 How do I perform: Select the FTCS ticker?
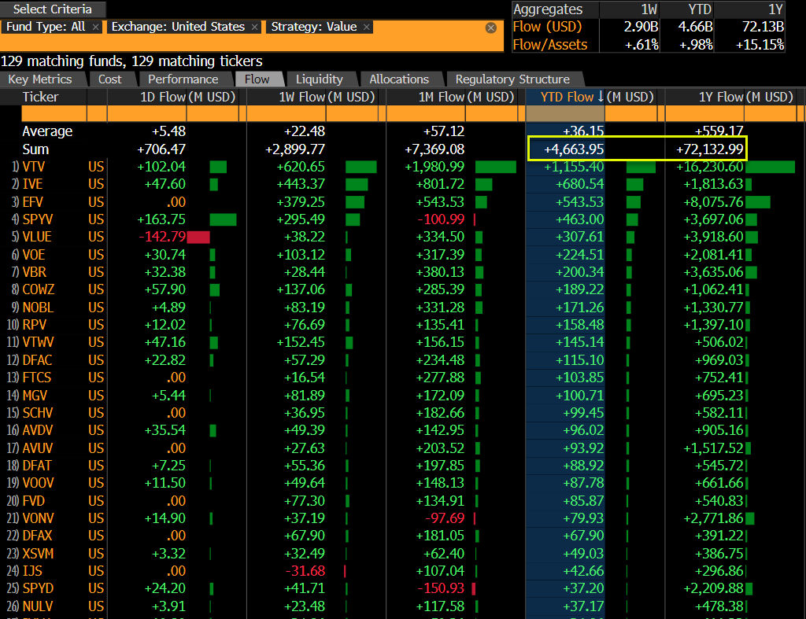pyautogui.click(x=36, y=378)
